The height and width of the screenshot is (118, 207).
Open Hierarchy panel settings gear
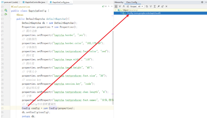coord(202,2)
